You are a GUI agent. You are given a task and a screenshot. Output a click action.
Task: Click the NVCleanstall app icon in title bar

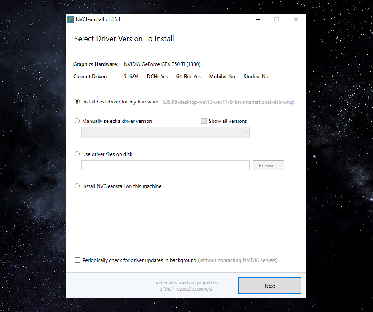[70, 19]
